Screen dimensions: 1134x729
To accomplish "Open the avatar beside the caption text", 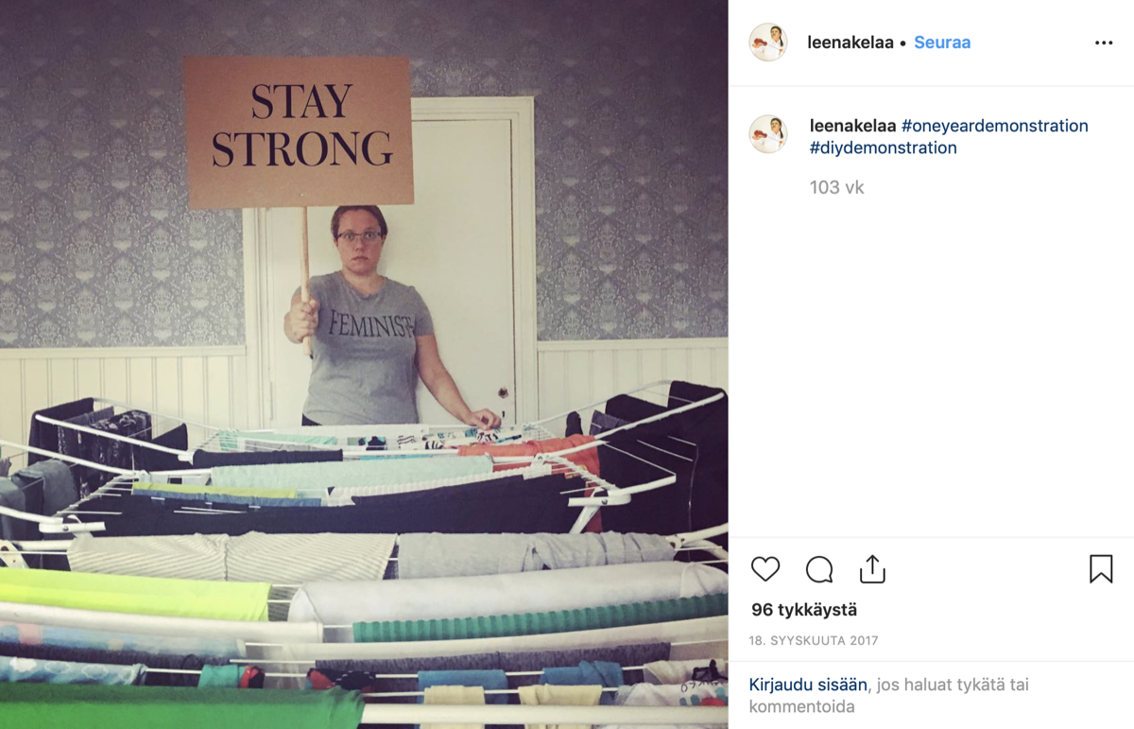I will [x=768, y=134].
